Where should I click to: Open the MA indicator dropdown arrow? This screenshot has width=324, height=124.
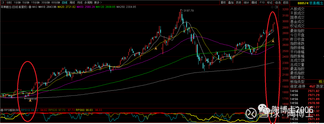30,7
